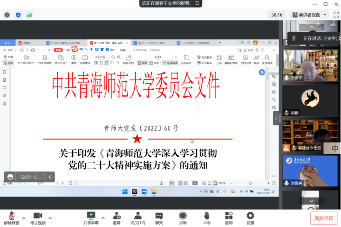This screenshot has width=341, height=227.
Task: Expand share options arrow beside 共享屏幕
Action: 103,218
